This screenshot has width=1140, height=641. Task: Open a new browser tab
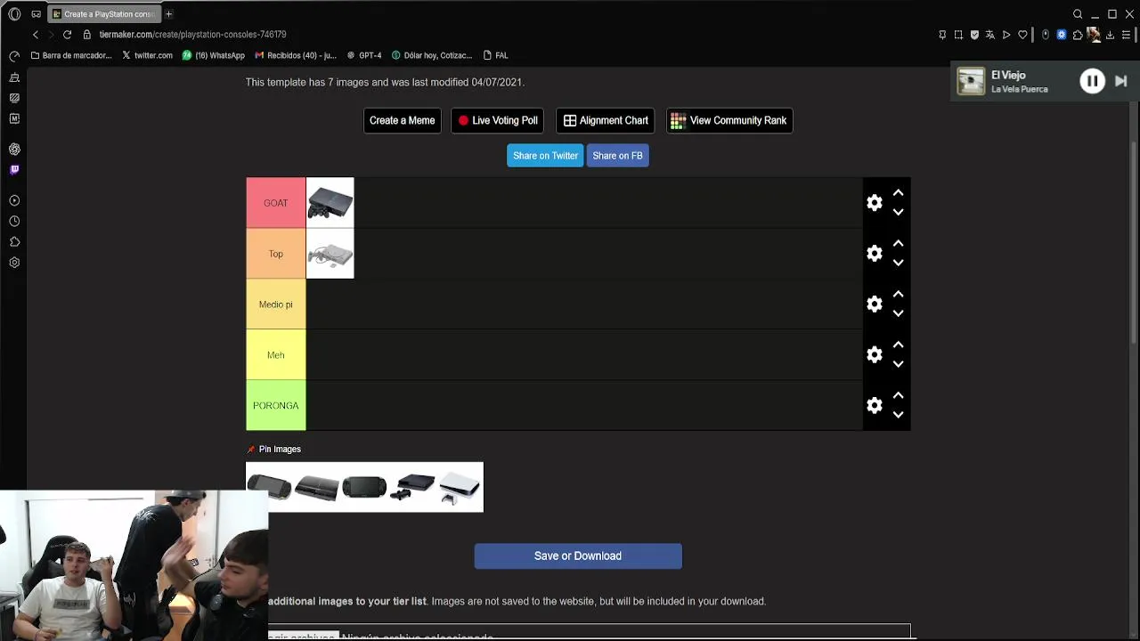[168, 14]
